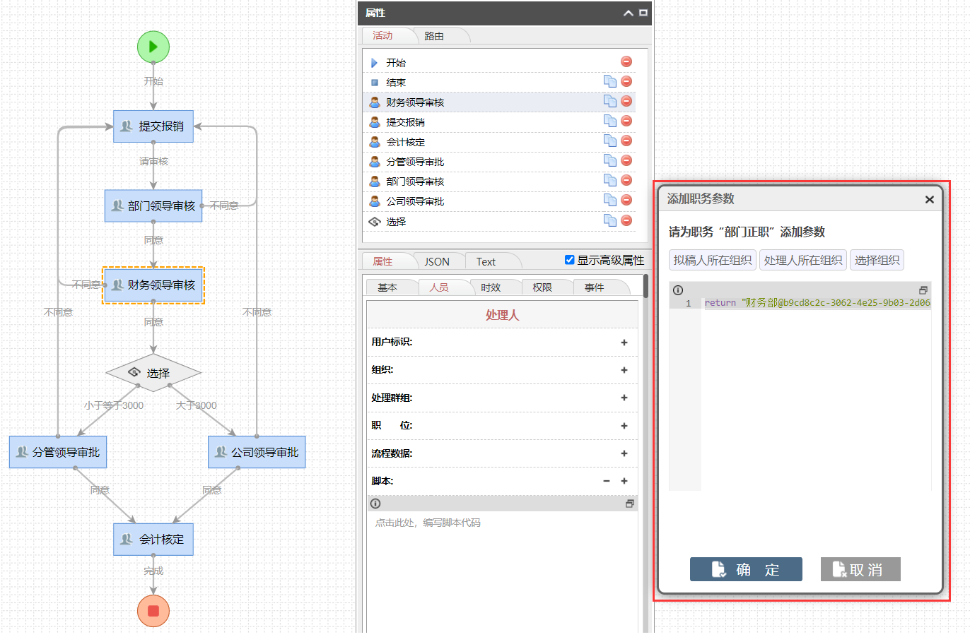Delete the 财务领导审核 activity from list

tap(626, 102)
